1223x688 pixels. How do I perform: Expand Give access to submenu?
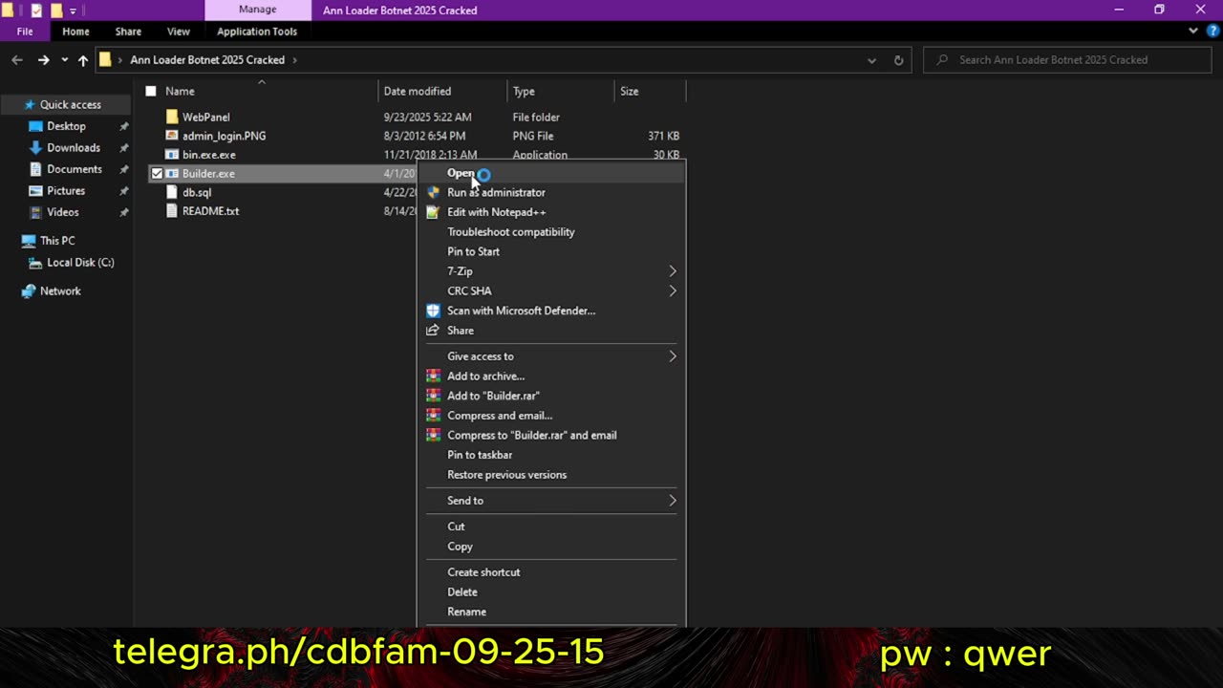pyautogui.click(x=551, y=356)
